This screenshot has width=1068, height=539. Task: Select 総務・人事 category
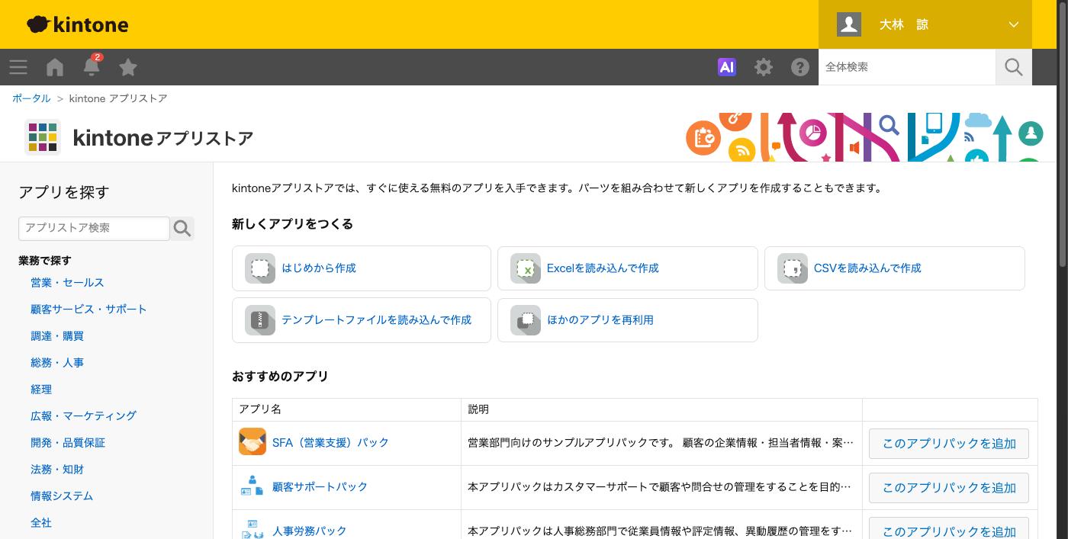point(57,362)
